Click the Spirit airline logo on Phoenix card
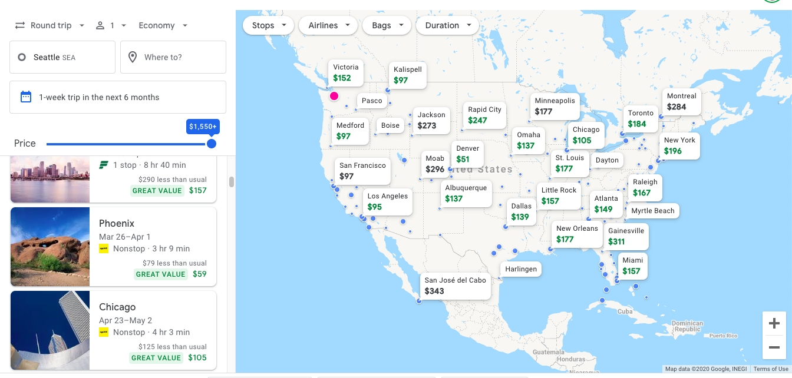This screenshot has height=378, width=792. click(104, 248)
